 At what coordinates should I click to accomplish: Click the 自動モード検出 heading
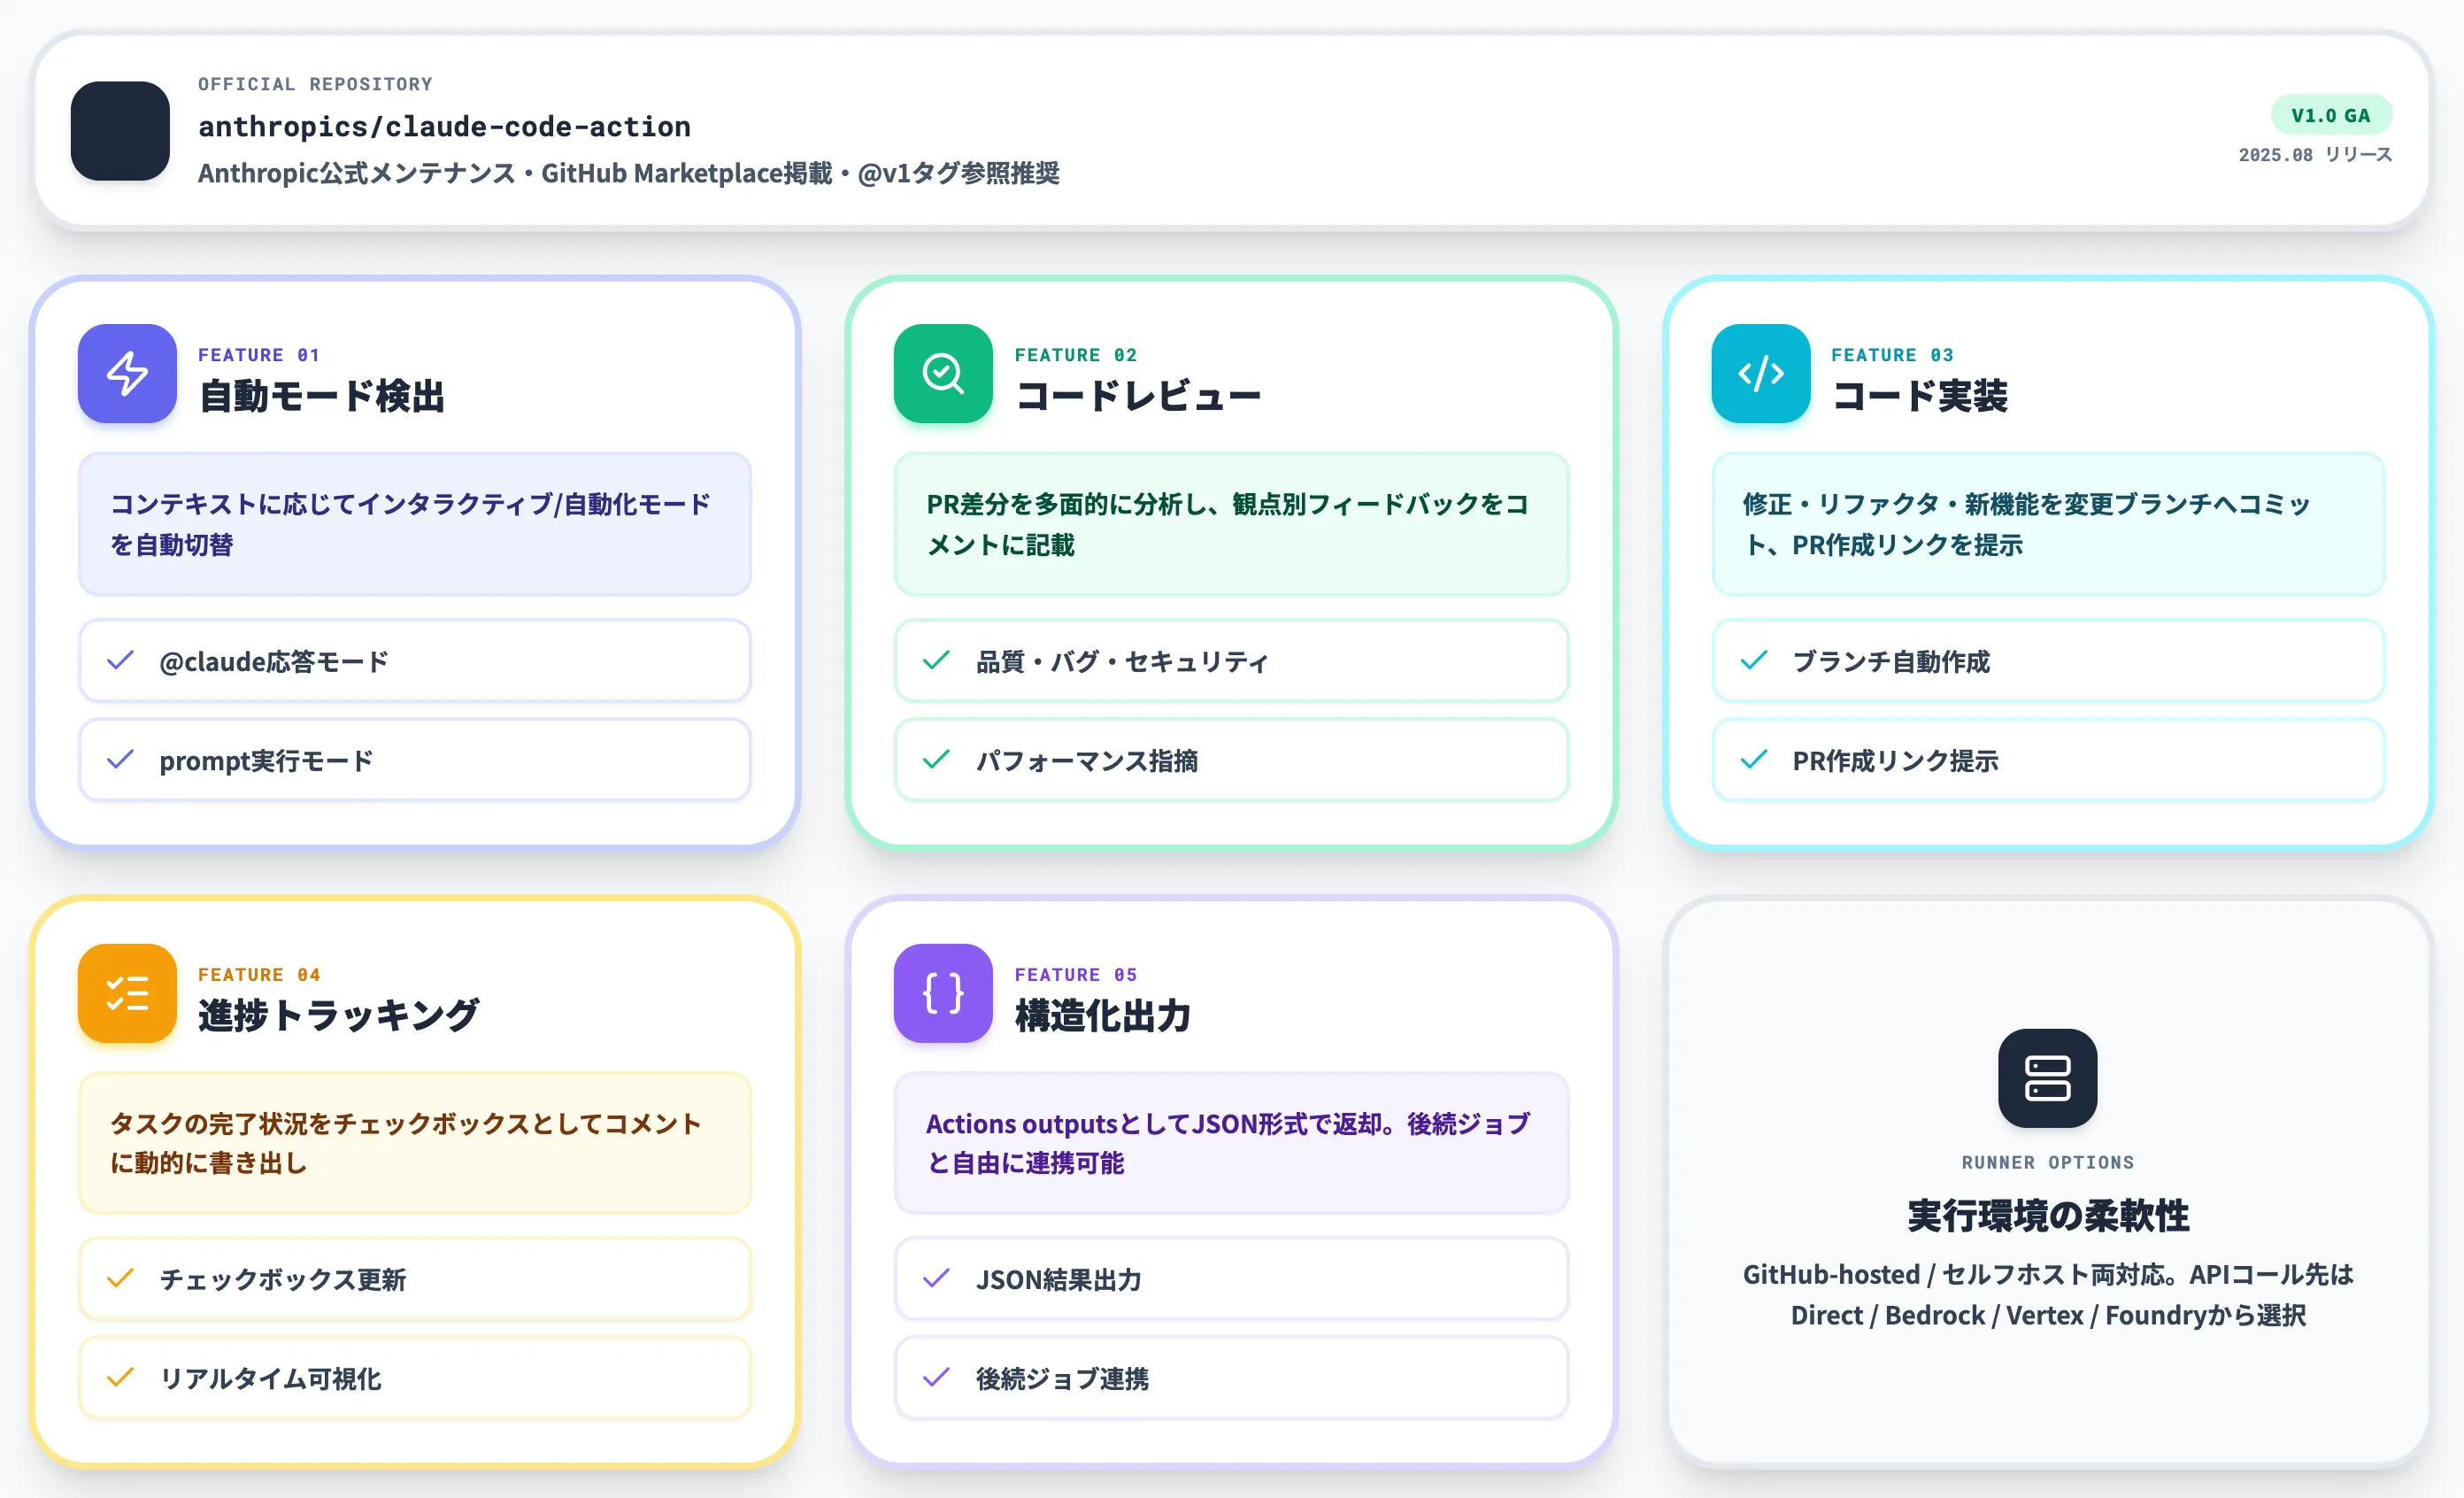321,396
